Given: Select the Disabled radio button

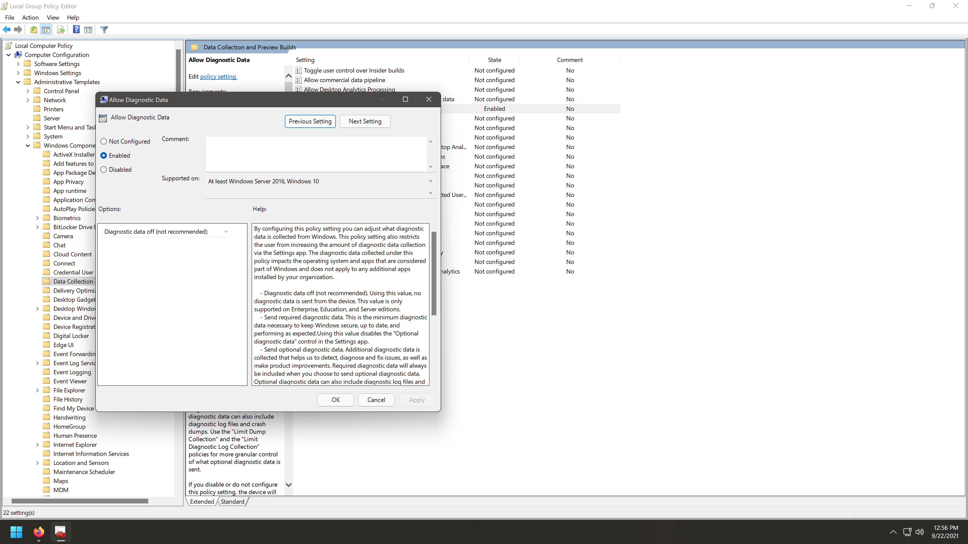Looking at the screenshot, I should coord(104,169).
